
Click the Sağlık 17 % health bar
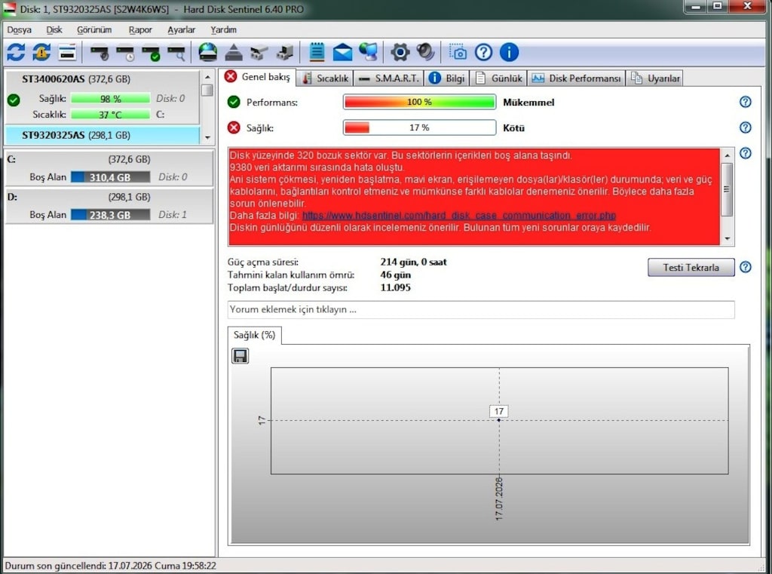pos(419,127)
